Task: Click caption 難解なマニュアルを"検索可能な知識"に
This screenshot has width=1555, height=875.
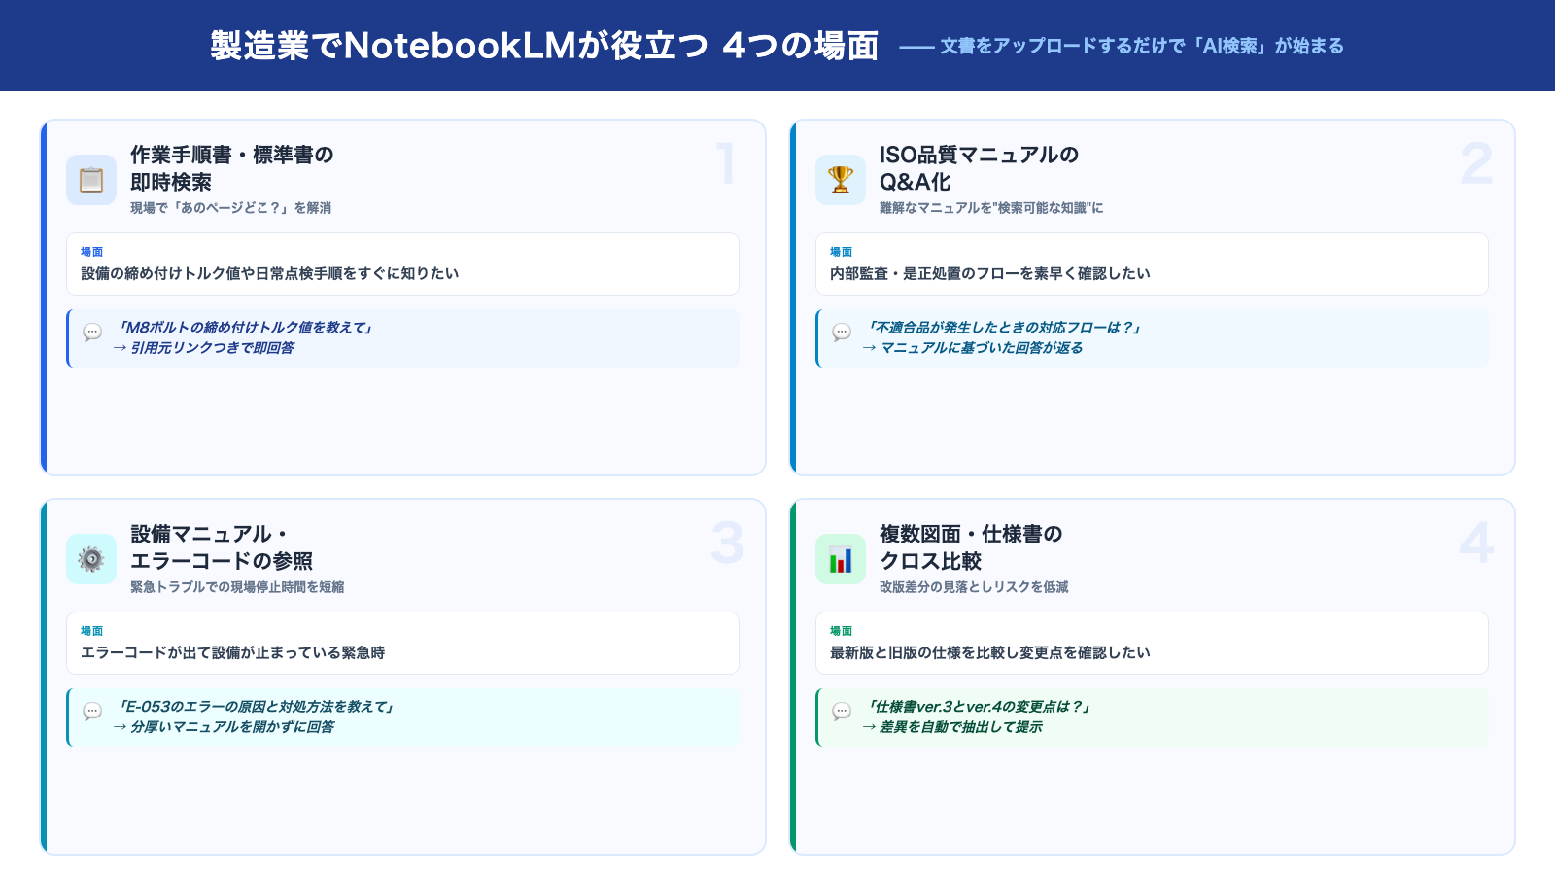Action: pos(991,208)
